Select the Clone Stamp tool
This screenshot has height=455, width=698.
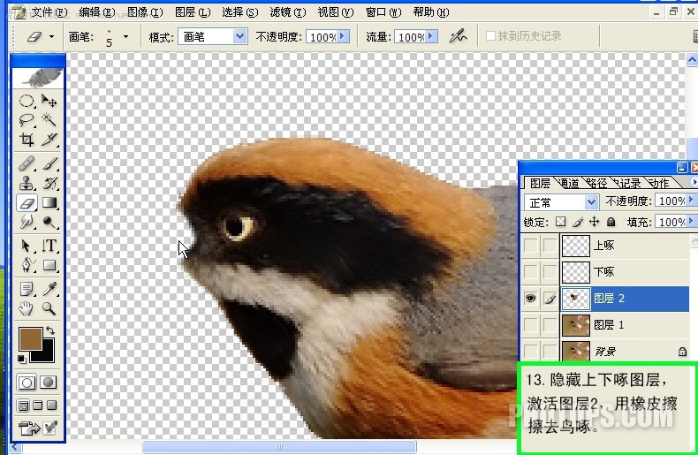click(x=27, y=183)
